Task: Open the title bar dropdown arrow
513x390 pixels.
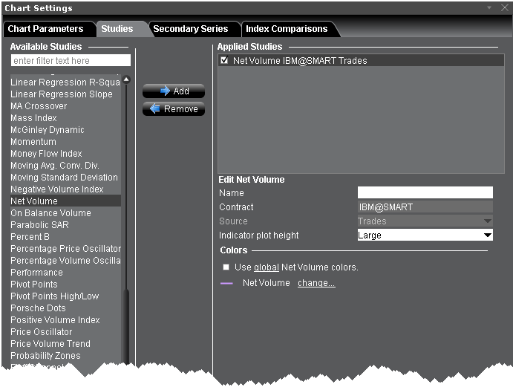Action: (489, 7)
